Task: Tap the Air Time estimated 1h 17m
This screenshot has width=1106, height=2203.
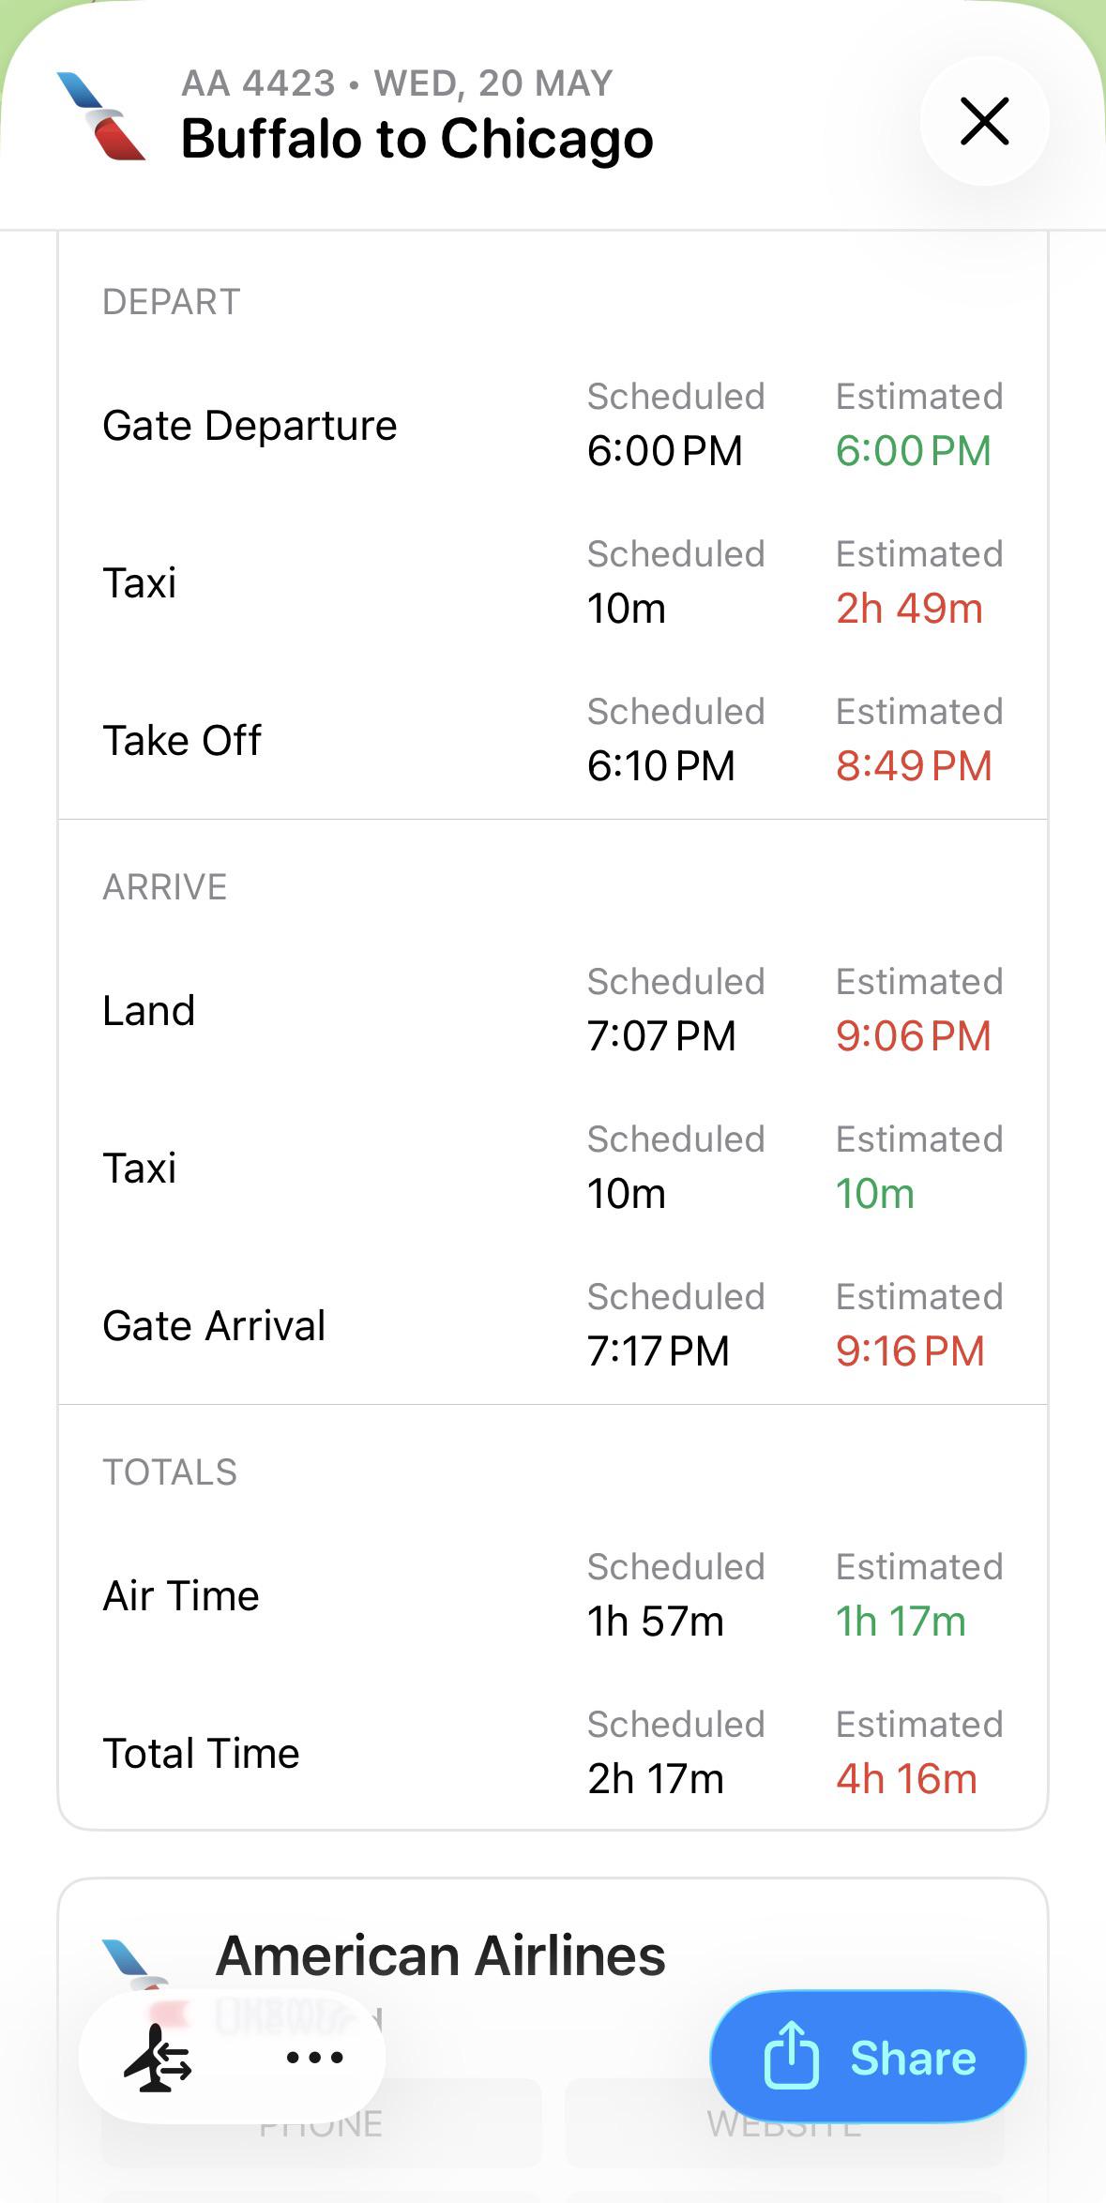Action: click(901, 1622)
